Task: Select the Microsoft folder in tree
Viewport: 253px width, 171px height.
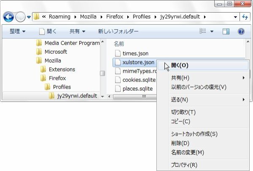Action: [x=51, y=52]
